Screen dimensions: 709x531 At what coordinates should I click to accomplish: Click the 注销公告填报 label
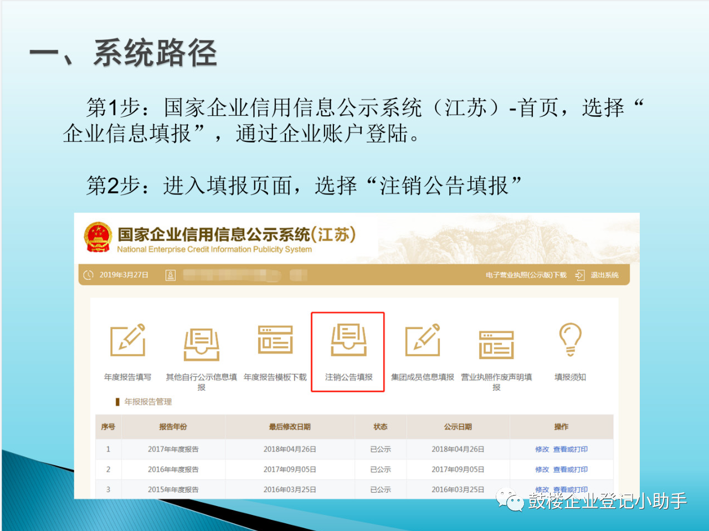pyautogui.click(x=349, y=377)
